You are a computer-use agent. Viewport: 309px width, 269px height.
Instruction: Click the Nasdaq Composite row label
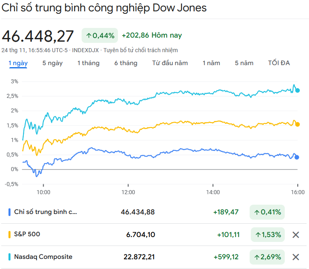(x=43, y=257)
